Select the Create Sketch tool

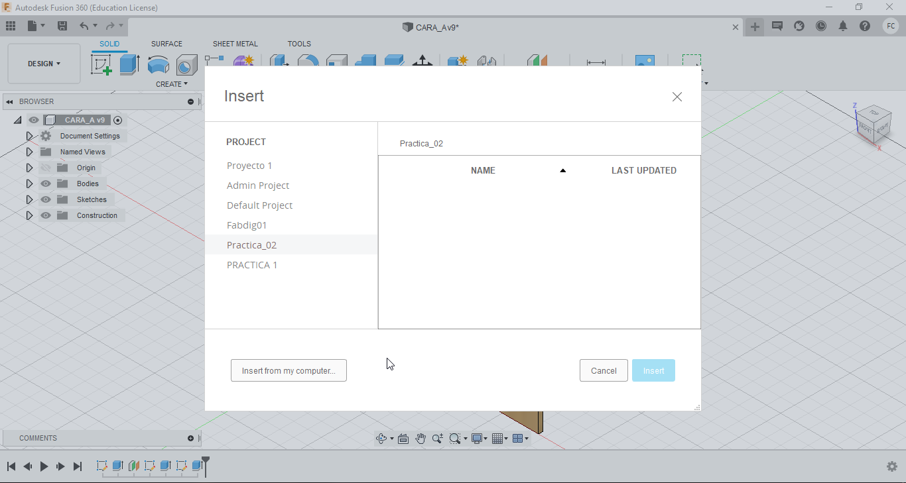[x=101, y=64]
